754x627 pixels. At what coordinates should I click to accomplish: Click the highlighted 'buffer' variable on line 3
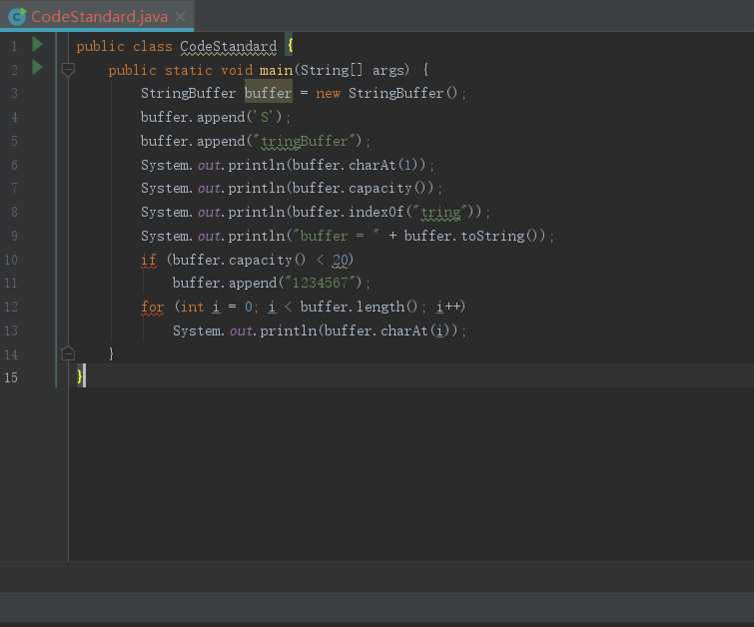click(269, 93)
